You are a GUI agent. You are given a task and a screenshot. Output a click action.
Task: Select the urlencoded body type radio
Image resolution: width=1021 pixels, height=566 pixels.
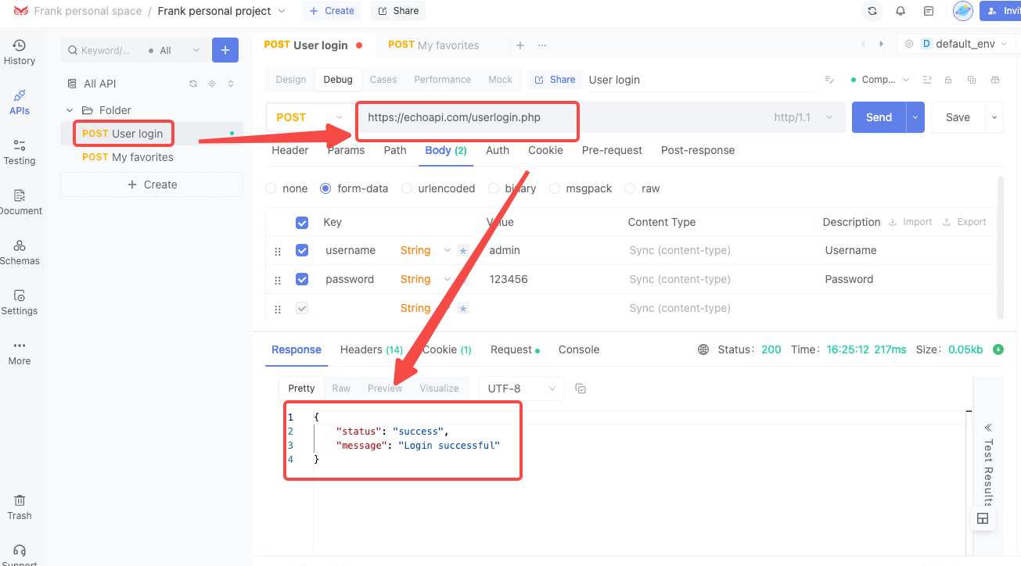[407, 188]
